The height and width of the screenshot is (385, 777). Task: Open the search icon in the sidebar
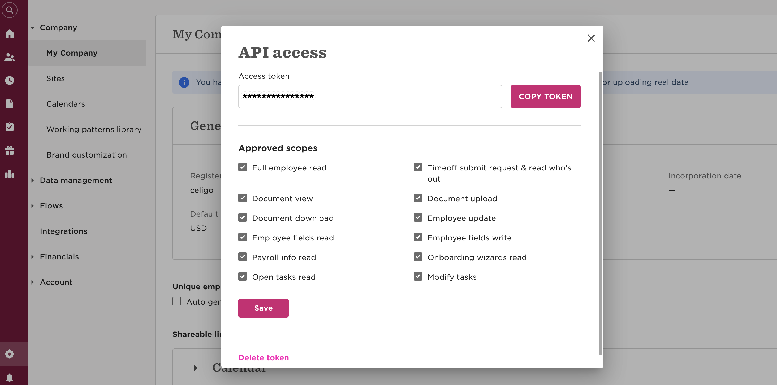[x=10, y=10]
